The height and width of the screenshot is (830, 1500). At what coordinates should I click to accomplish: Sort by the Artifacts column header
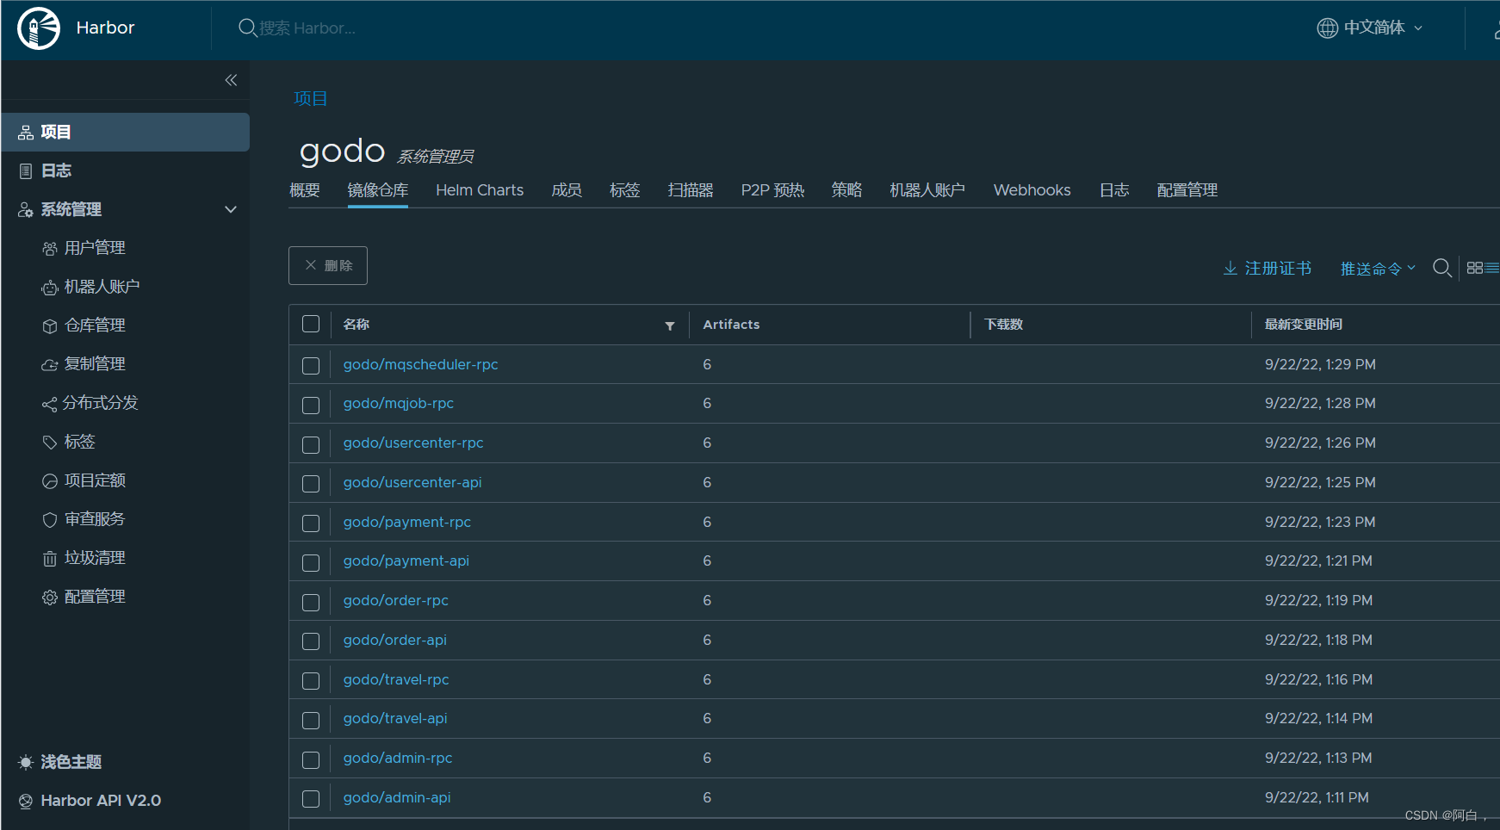point(731,325)
